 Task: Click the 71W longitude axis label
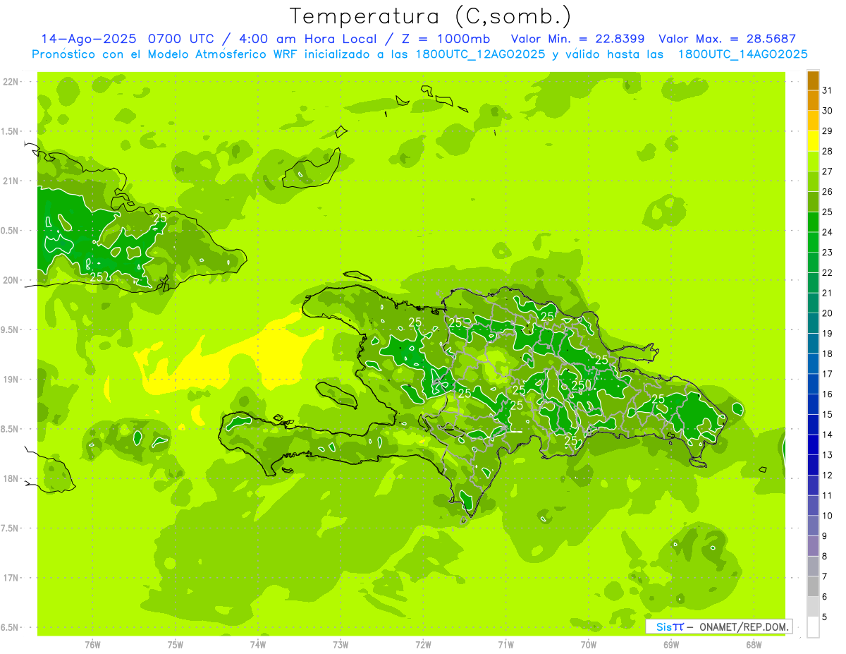505,645
